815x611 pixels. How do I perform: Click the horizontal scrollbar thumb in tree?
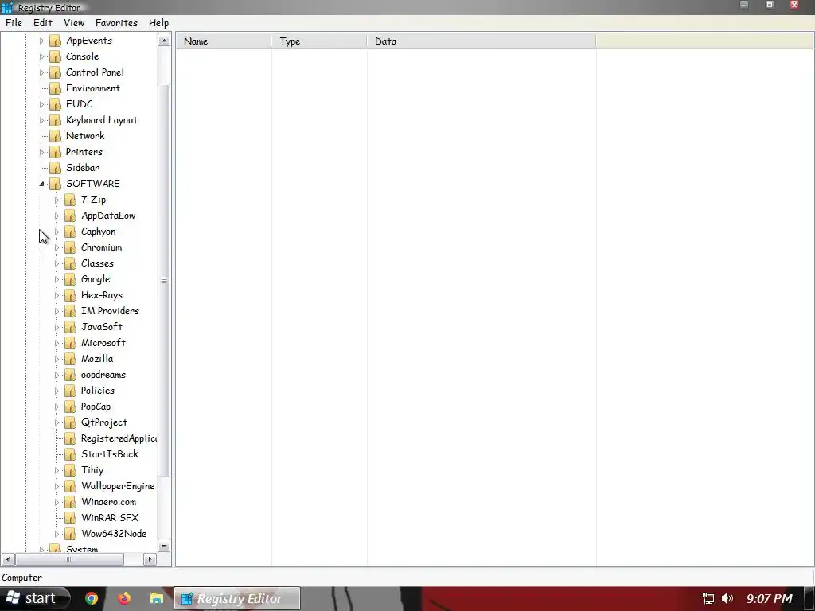tap(70, 559)
